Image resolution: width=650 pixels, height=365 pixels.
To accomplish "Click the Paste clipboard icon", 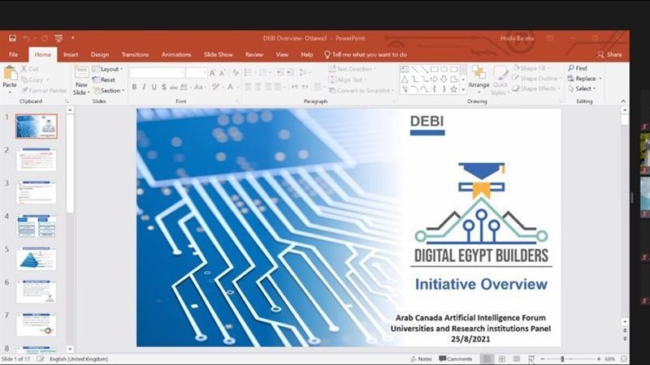I will click(10, 73).
